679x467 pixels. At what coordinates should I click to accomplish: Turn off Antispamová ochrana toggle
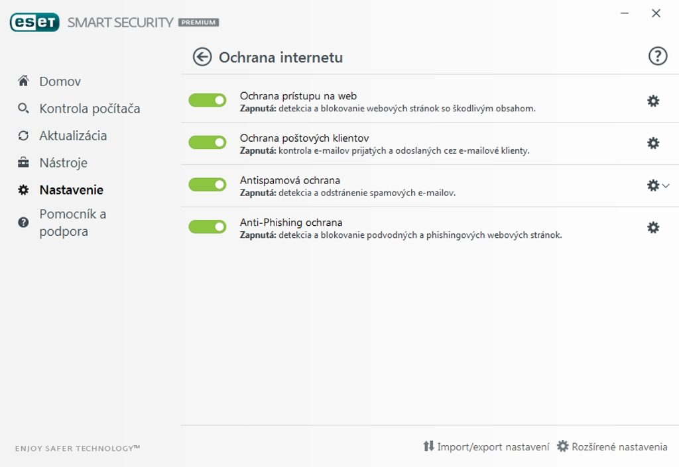[x=208, y=185]
